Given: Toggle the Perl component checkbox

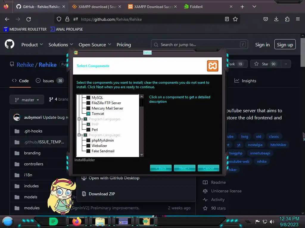Looking at the screenshot, I should point(88,129).
